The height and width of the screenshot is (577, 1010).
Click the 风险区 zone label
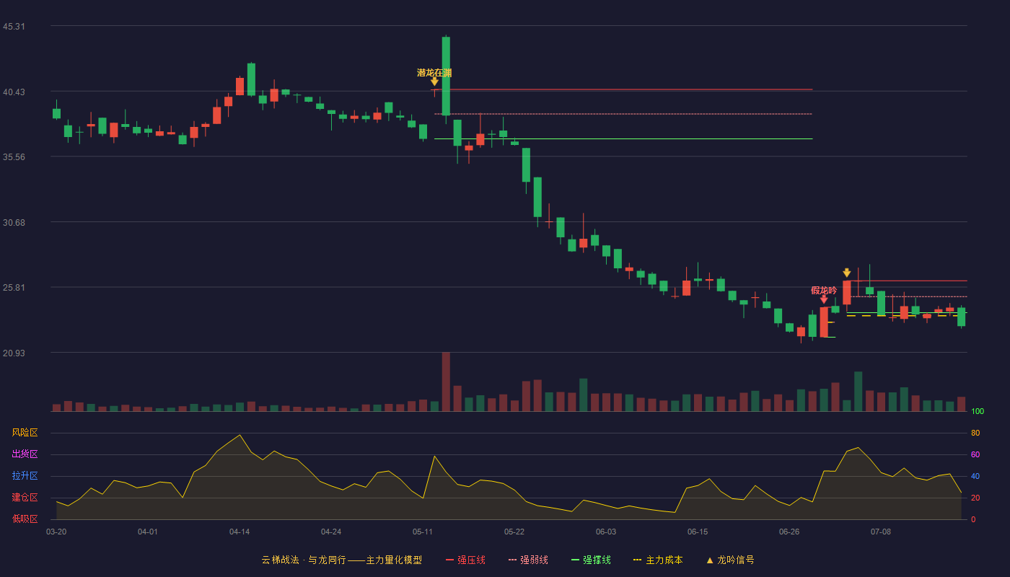(25, 433)
